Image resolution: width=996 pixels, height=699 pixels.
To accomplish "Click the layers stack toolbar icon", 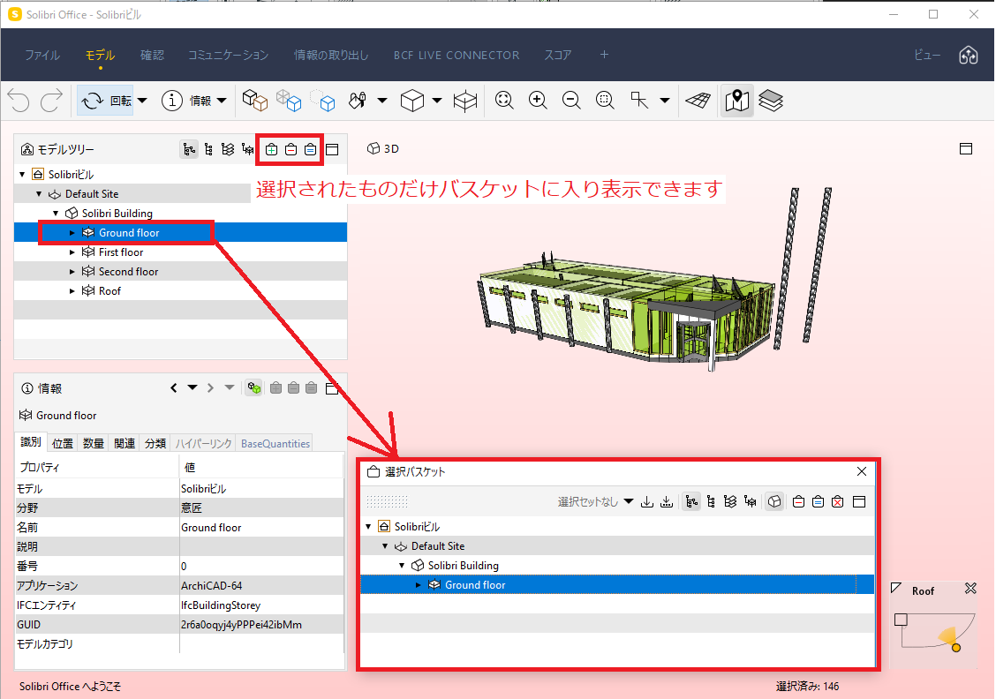I will tap(771, 101).
